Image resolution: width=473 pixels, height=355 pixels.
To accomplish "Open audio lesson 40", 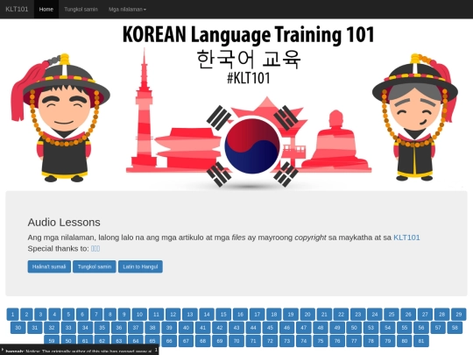I will point(186,328).
